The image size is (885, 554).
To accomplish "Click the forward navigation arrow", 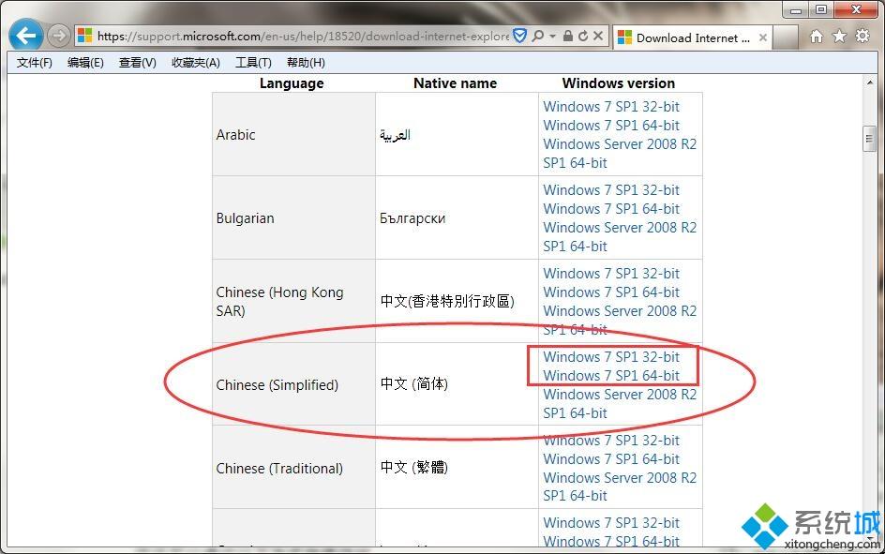I will click(56, 35).
